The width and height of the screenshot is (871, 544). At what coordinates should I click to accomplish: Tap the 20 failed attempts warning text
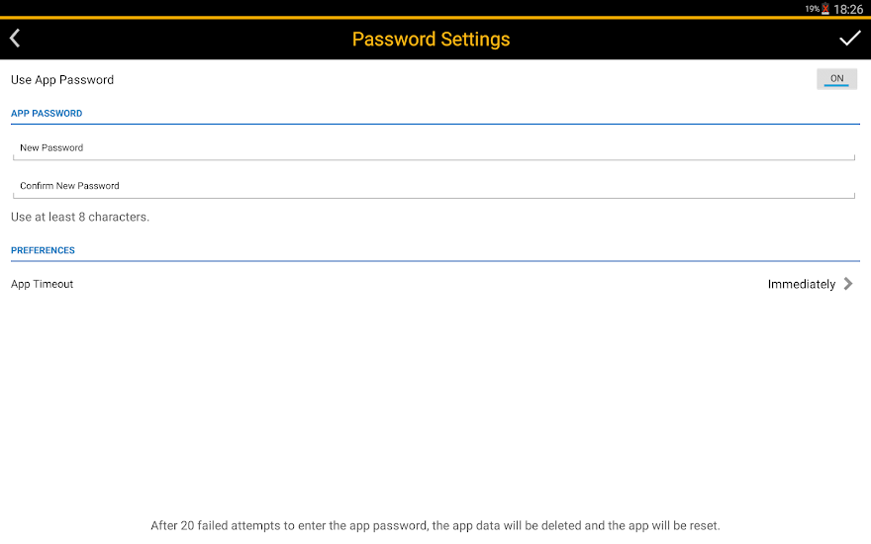[x=435, y=525]
